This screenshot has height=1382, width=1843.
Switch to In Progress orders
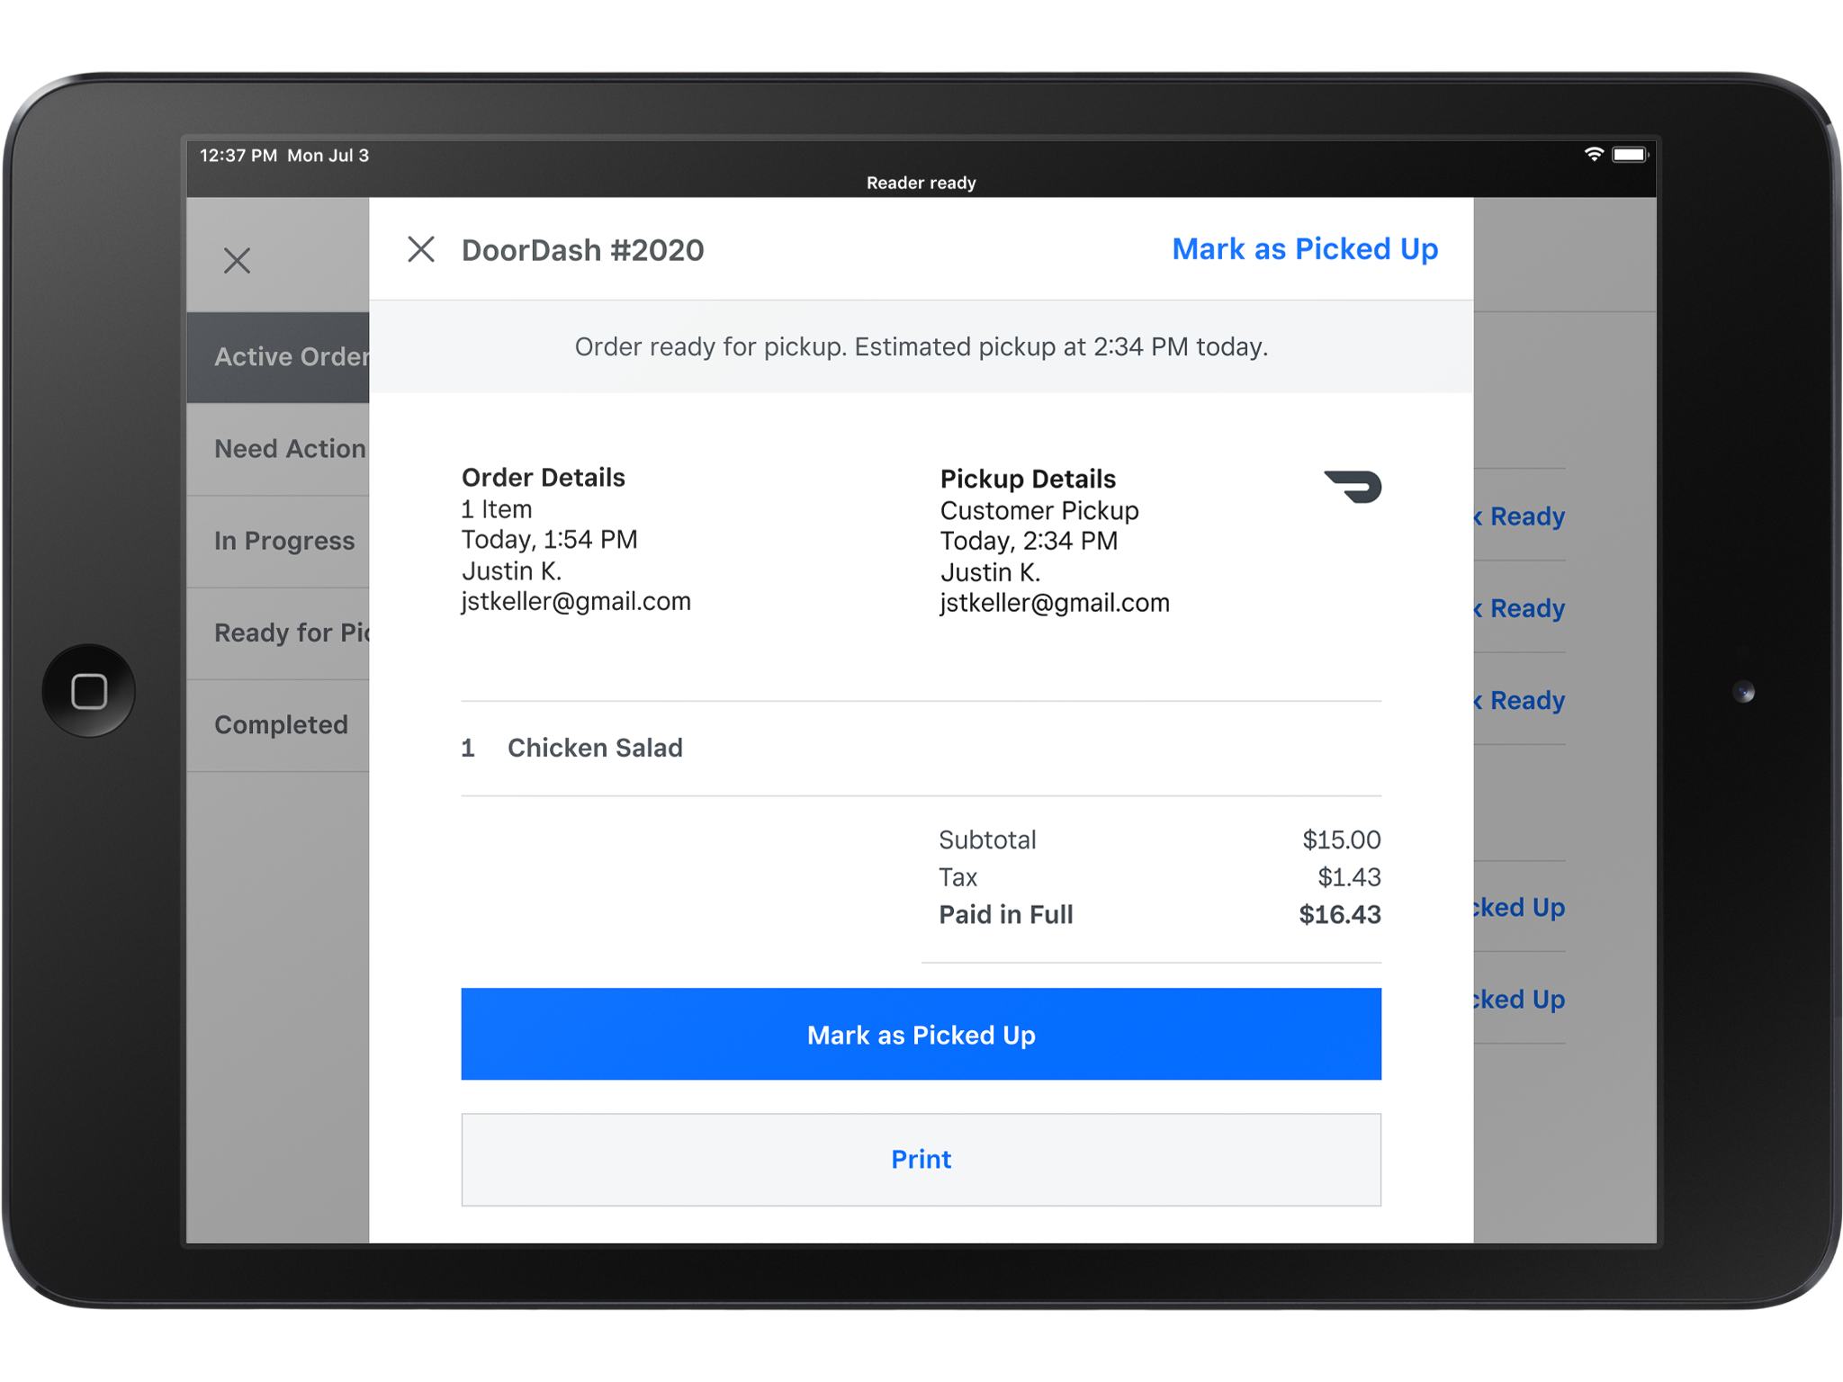[x=278, y=541]
